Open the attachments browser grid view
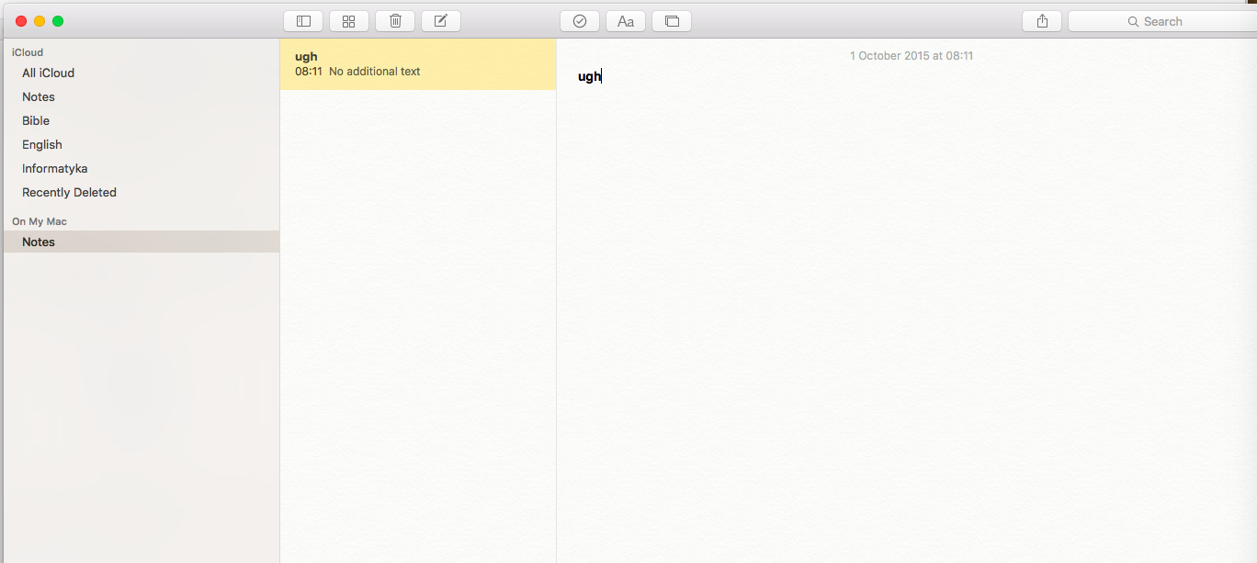1257x563 pixels. tap(348, 20)
